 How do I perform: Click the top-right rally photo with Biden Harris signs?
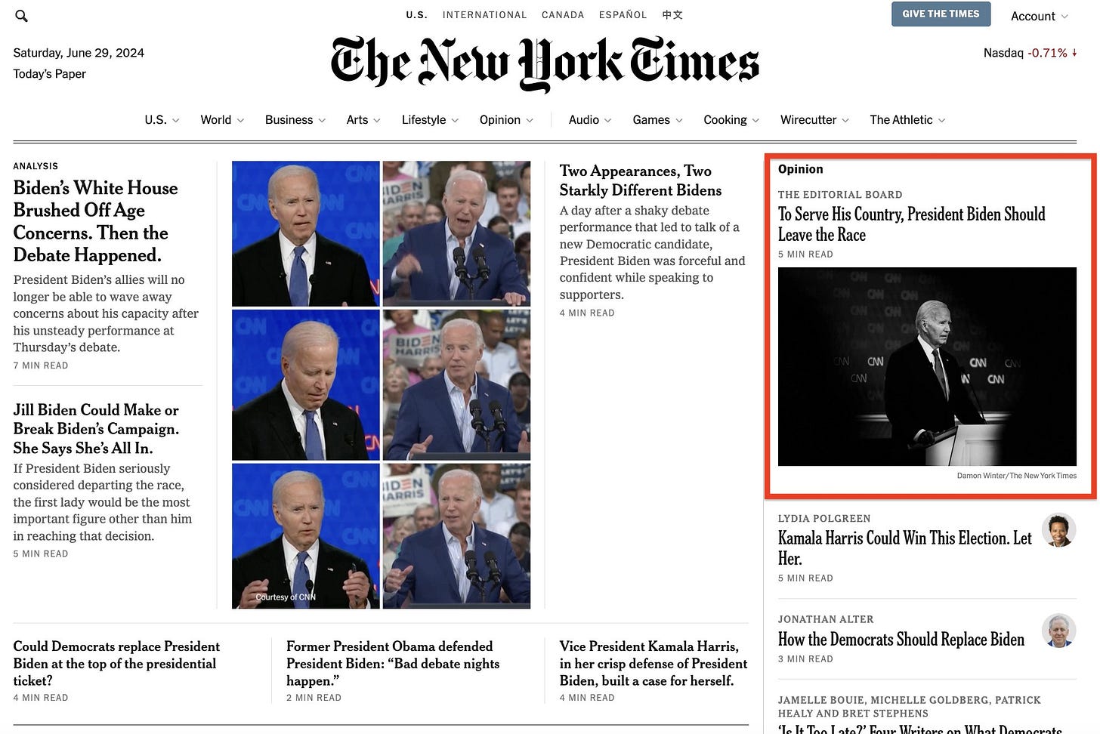tap(456, 233)
